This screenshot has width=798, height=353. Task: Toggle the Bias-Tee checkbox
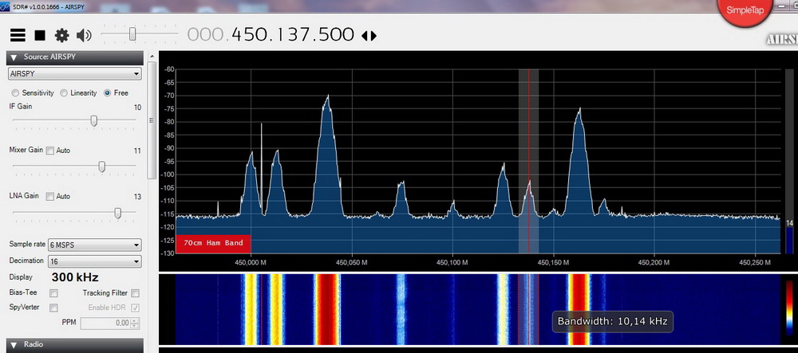tap(53, 293)
